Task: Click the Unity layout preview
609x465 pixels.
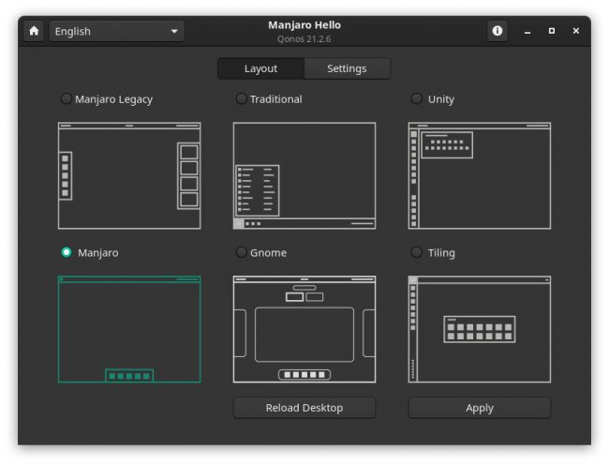Action: (x=480, y=175)
